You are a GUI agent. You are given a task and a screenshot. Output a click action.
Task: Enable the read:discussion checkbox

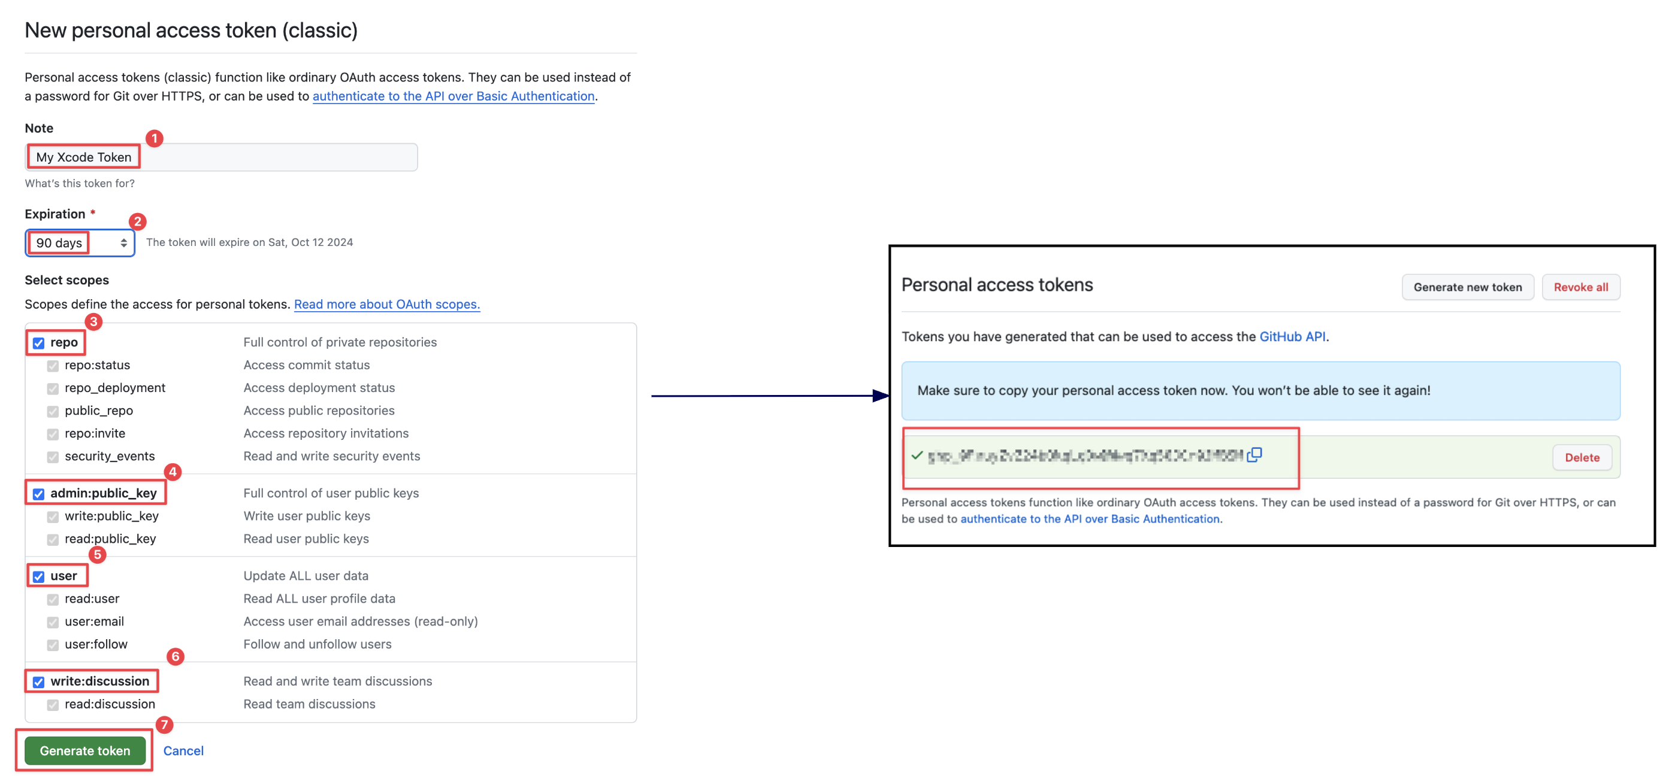coord(52,704)
